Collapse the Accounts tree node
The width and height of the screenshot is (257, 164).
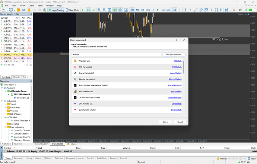coord(2,88)
